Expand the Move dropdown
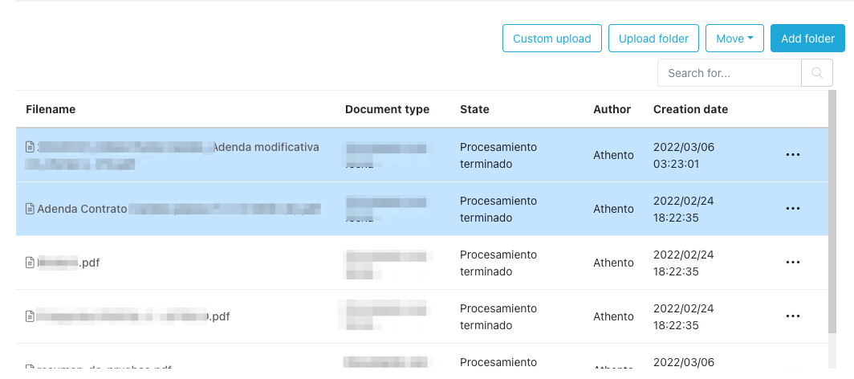Viewport: 854px width, 379px height. (x=734, y=39)
